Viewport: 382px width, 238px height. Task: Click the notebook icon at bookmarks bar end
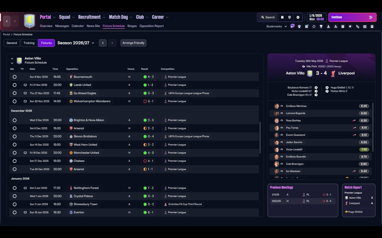coord(372,26)
